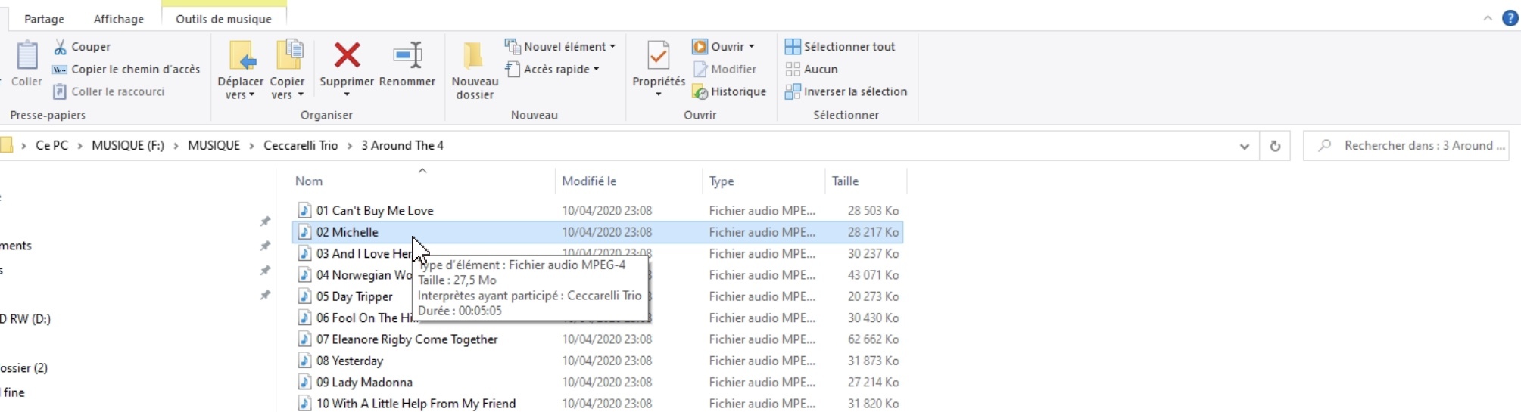Open the Partage ribbon tab
The width and height of the screenshot is (1521, 412).
[44, 19]
